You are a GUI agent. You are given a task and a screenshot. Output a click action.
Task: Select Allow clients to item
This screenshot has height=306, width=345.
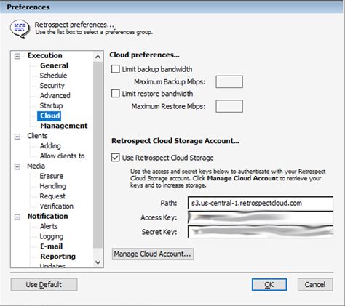coord(62,156)
